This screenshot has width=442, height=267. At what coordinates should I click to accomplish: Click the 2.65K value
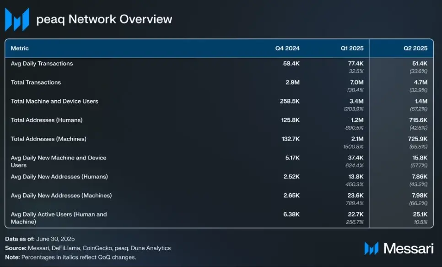(291, 196)
